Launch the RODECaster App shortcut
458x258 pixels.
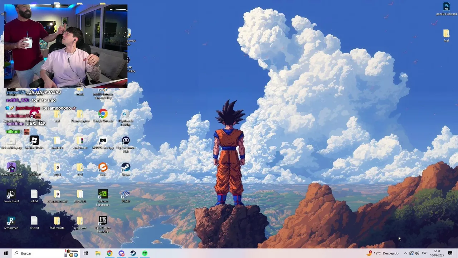103,143
